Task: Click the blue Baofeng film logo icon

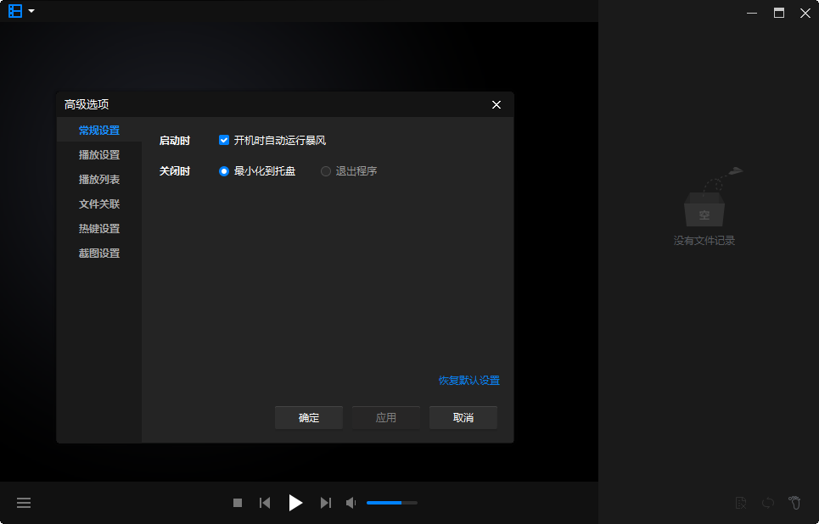Action: click(x=15, y=11)
